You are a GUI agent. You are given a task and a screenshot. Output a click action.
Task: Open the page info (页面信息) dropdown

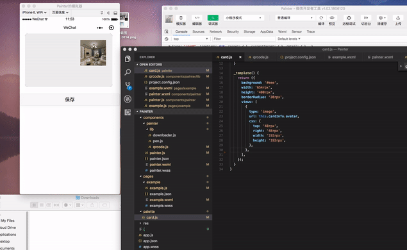[x=60, y=12]
